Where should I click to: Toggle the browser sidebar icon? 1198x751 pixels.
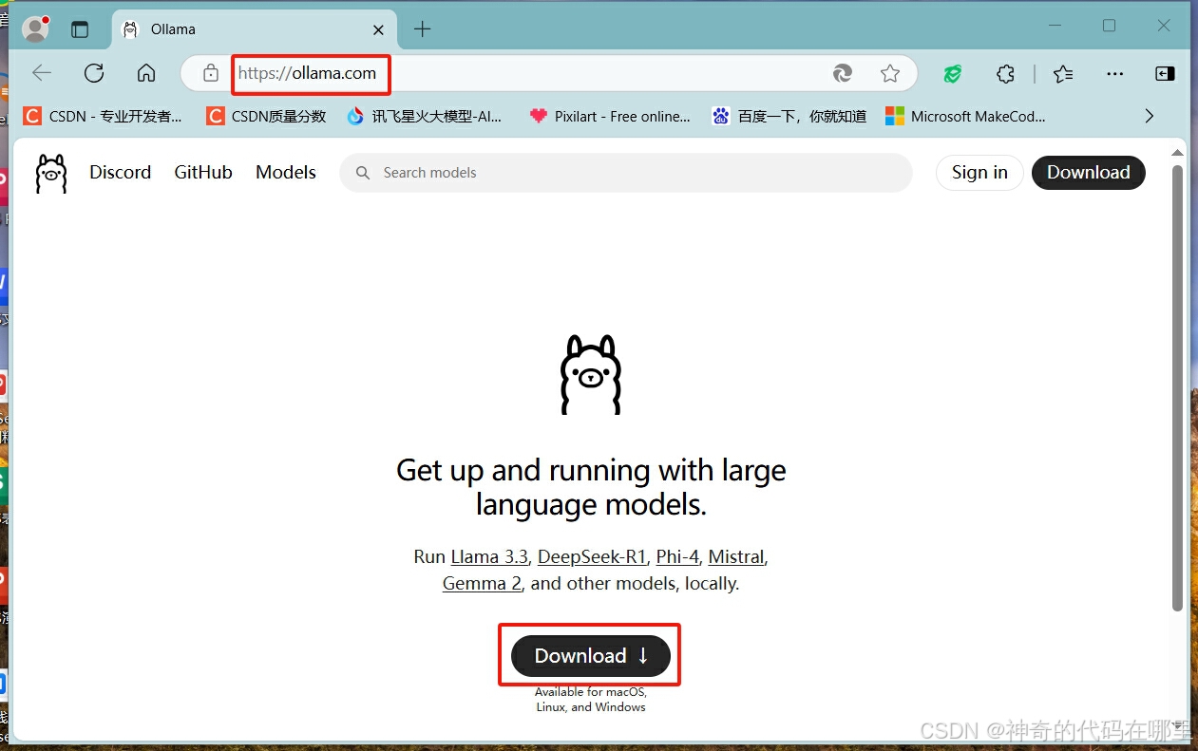click(x=1165, y=73)
